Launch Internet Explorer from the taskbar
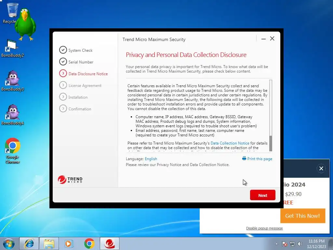333x250 pixels. (29, 243)
